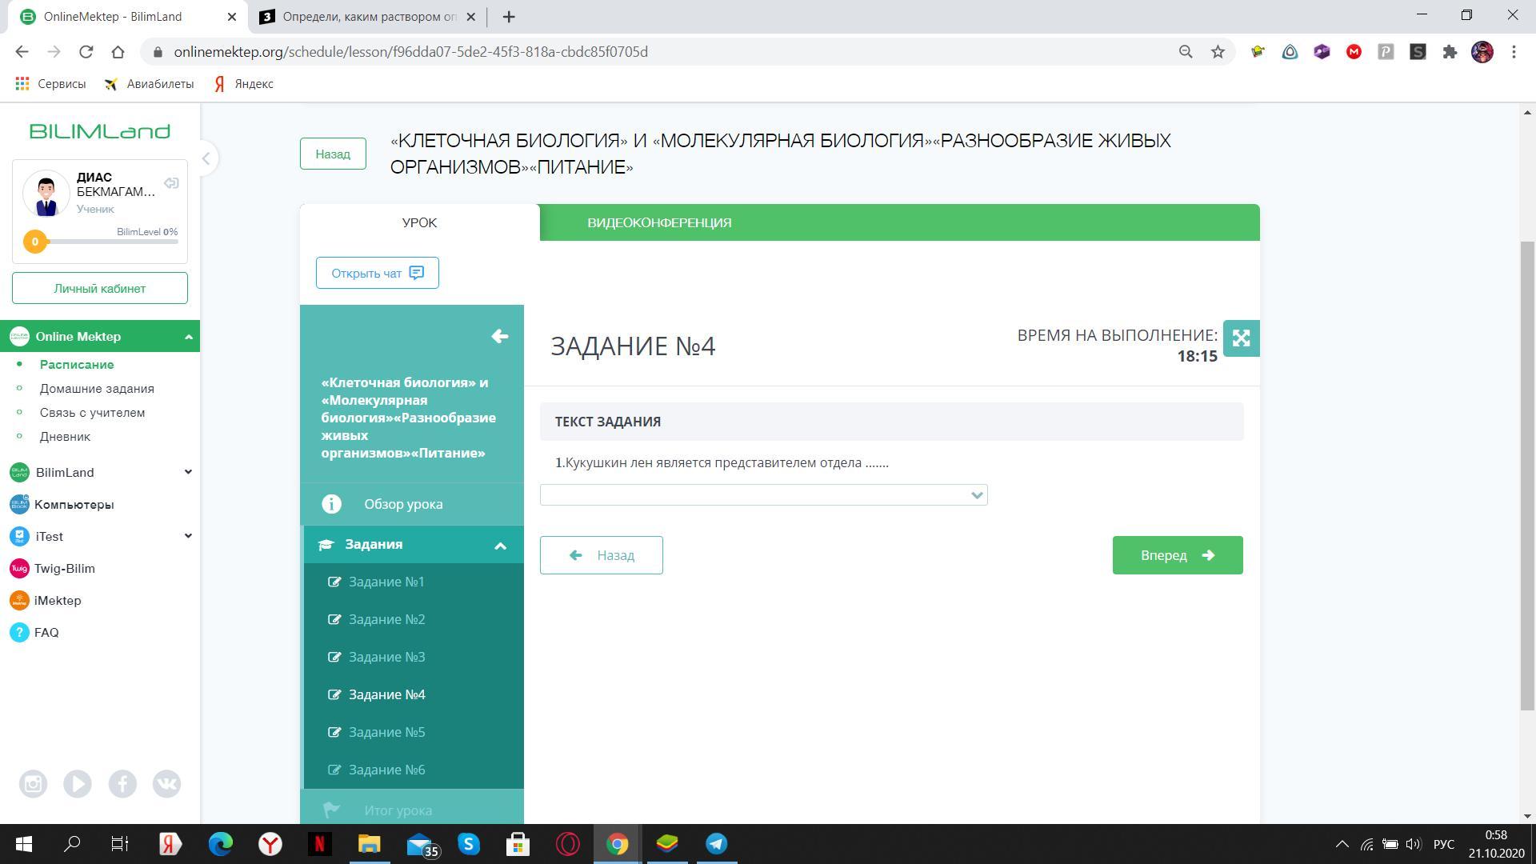Open the Windows Start menu
Screen dimensions: 1536x864
[x=23, y=844]
